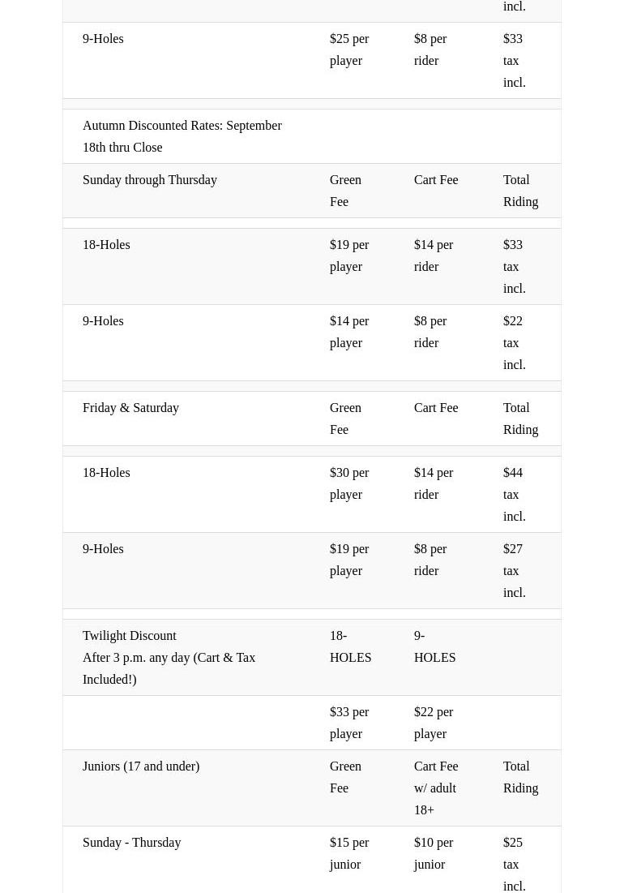Click the Autumn Discounted Rates heading
624x893 pixels.
pyautogui.click(x=182, y=136)
